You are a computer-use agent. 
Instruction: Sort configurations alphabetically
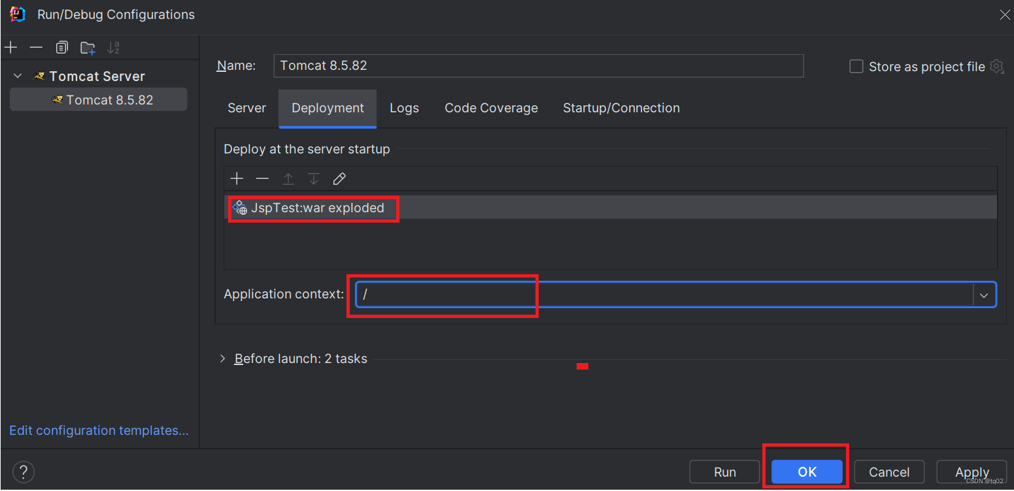[113, 48]
